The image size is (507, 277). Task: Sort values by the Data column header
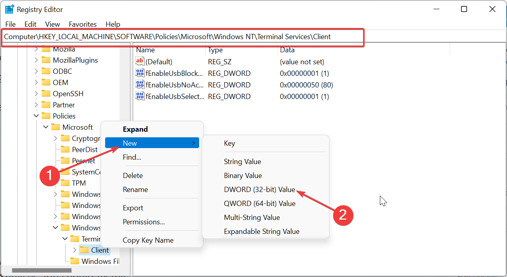[x=364, y=50]
